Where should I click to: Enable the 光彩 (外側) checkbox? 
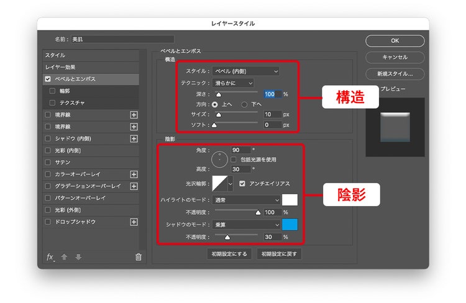48,210
